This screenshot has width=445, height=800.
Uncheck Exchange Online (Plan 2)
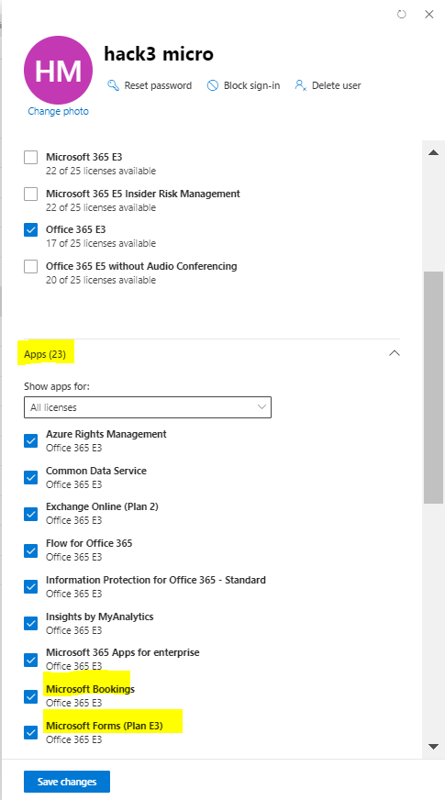[30, 514]
